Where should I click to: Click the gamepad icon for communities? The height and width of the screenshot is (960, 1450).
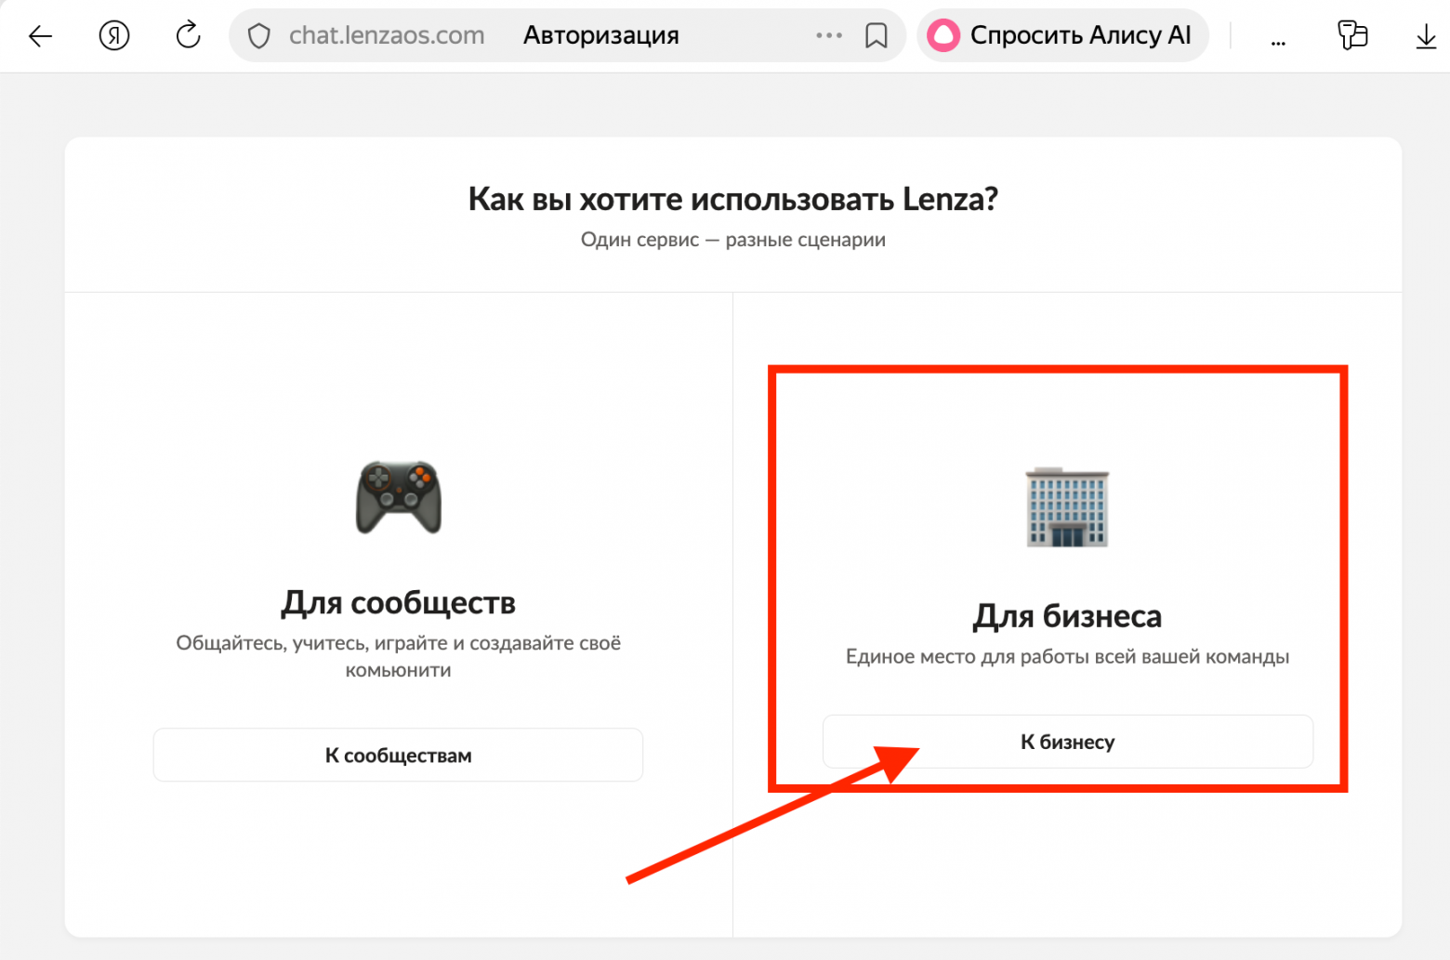point(399,497)
